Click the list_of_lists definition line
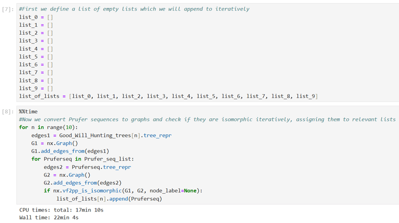Image resolution: width=399 pixels, height=223 pixels. [168, 96]
